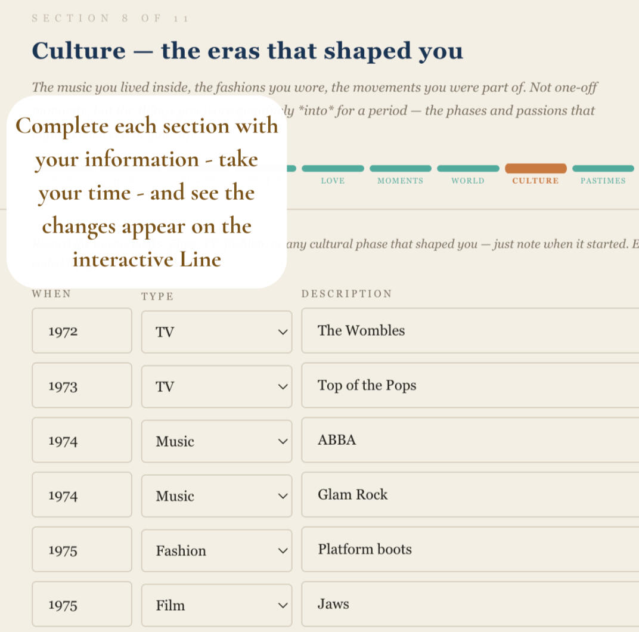Expand the Fashion type dropdown

[216, 550]
